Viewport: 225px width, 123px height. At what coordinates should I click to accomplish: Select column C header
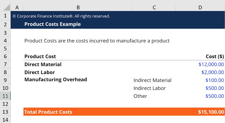(154, 7)
